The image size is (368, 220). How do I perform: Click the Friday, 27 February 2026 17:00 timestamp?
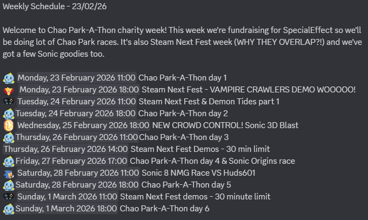click(x=71, y=161)
